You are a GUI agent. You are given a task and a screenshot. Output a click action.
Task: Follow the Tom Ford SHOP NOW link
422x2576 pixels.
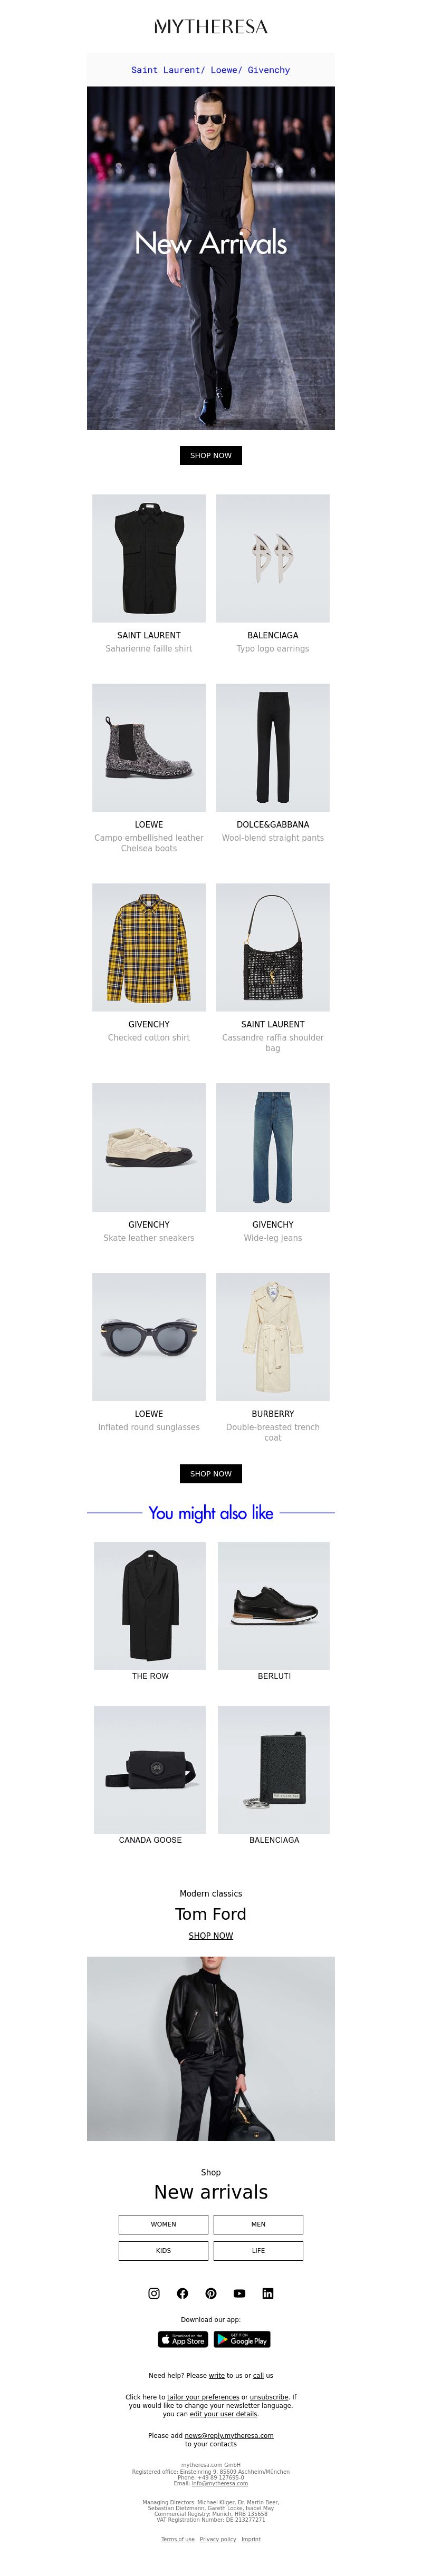(211, 1935)
